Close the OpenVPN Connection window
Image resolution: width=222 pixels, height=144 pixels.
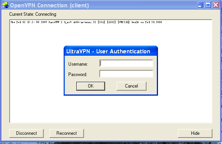pyautogui.click(x=216, y=5)
